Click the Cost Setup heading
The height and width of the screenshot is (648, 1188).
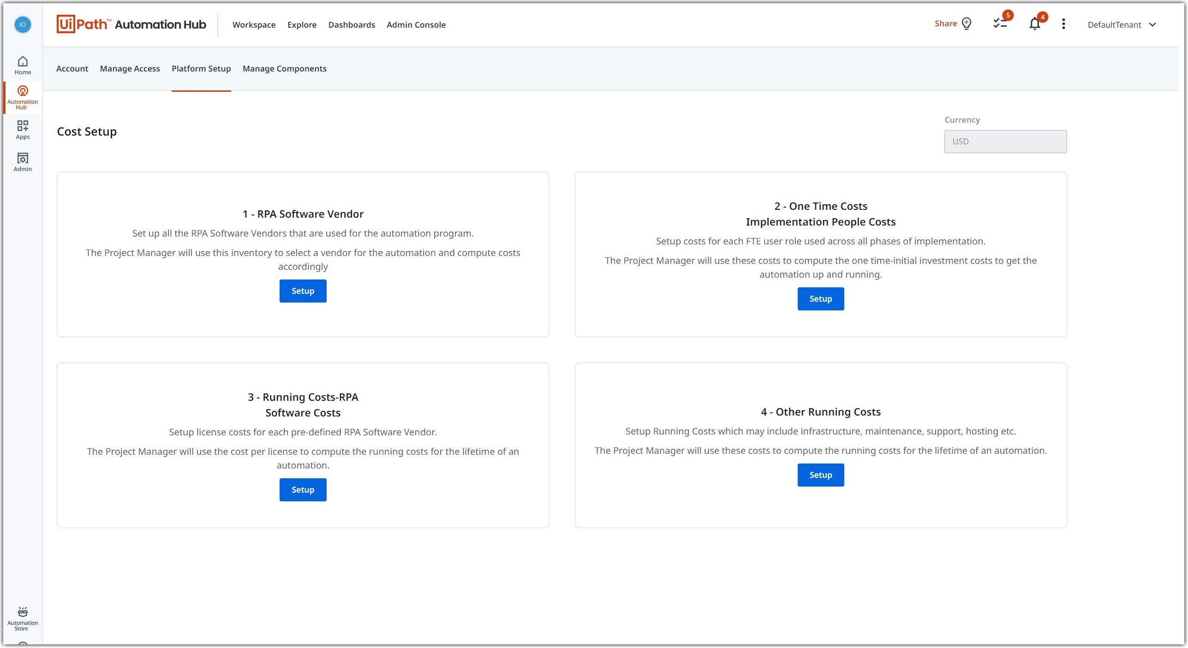tap(87, 132)
